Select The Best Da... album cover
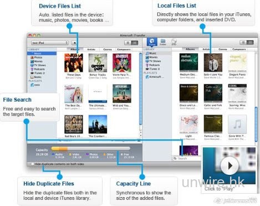The image size is (260, 206). 74,94
